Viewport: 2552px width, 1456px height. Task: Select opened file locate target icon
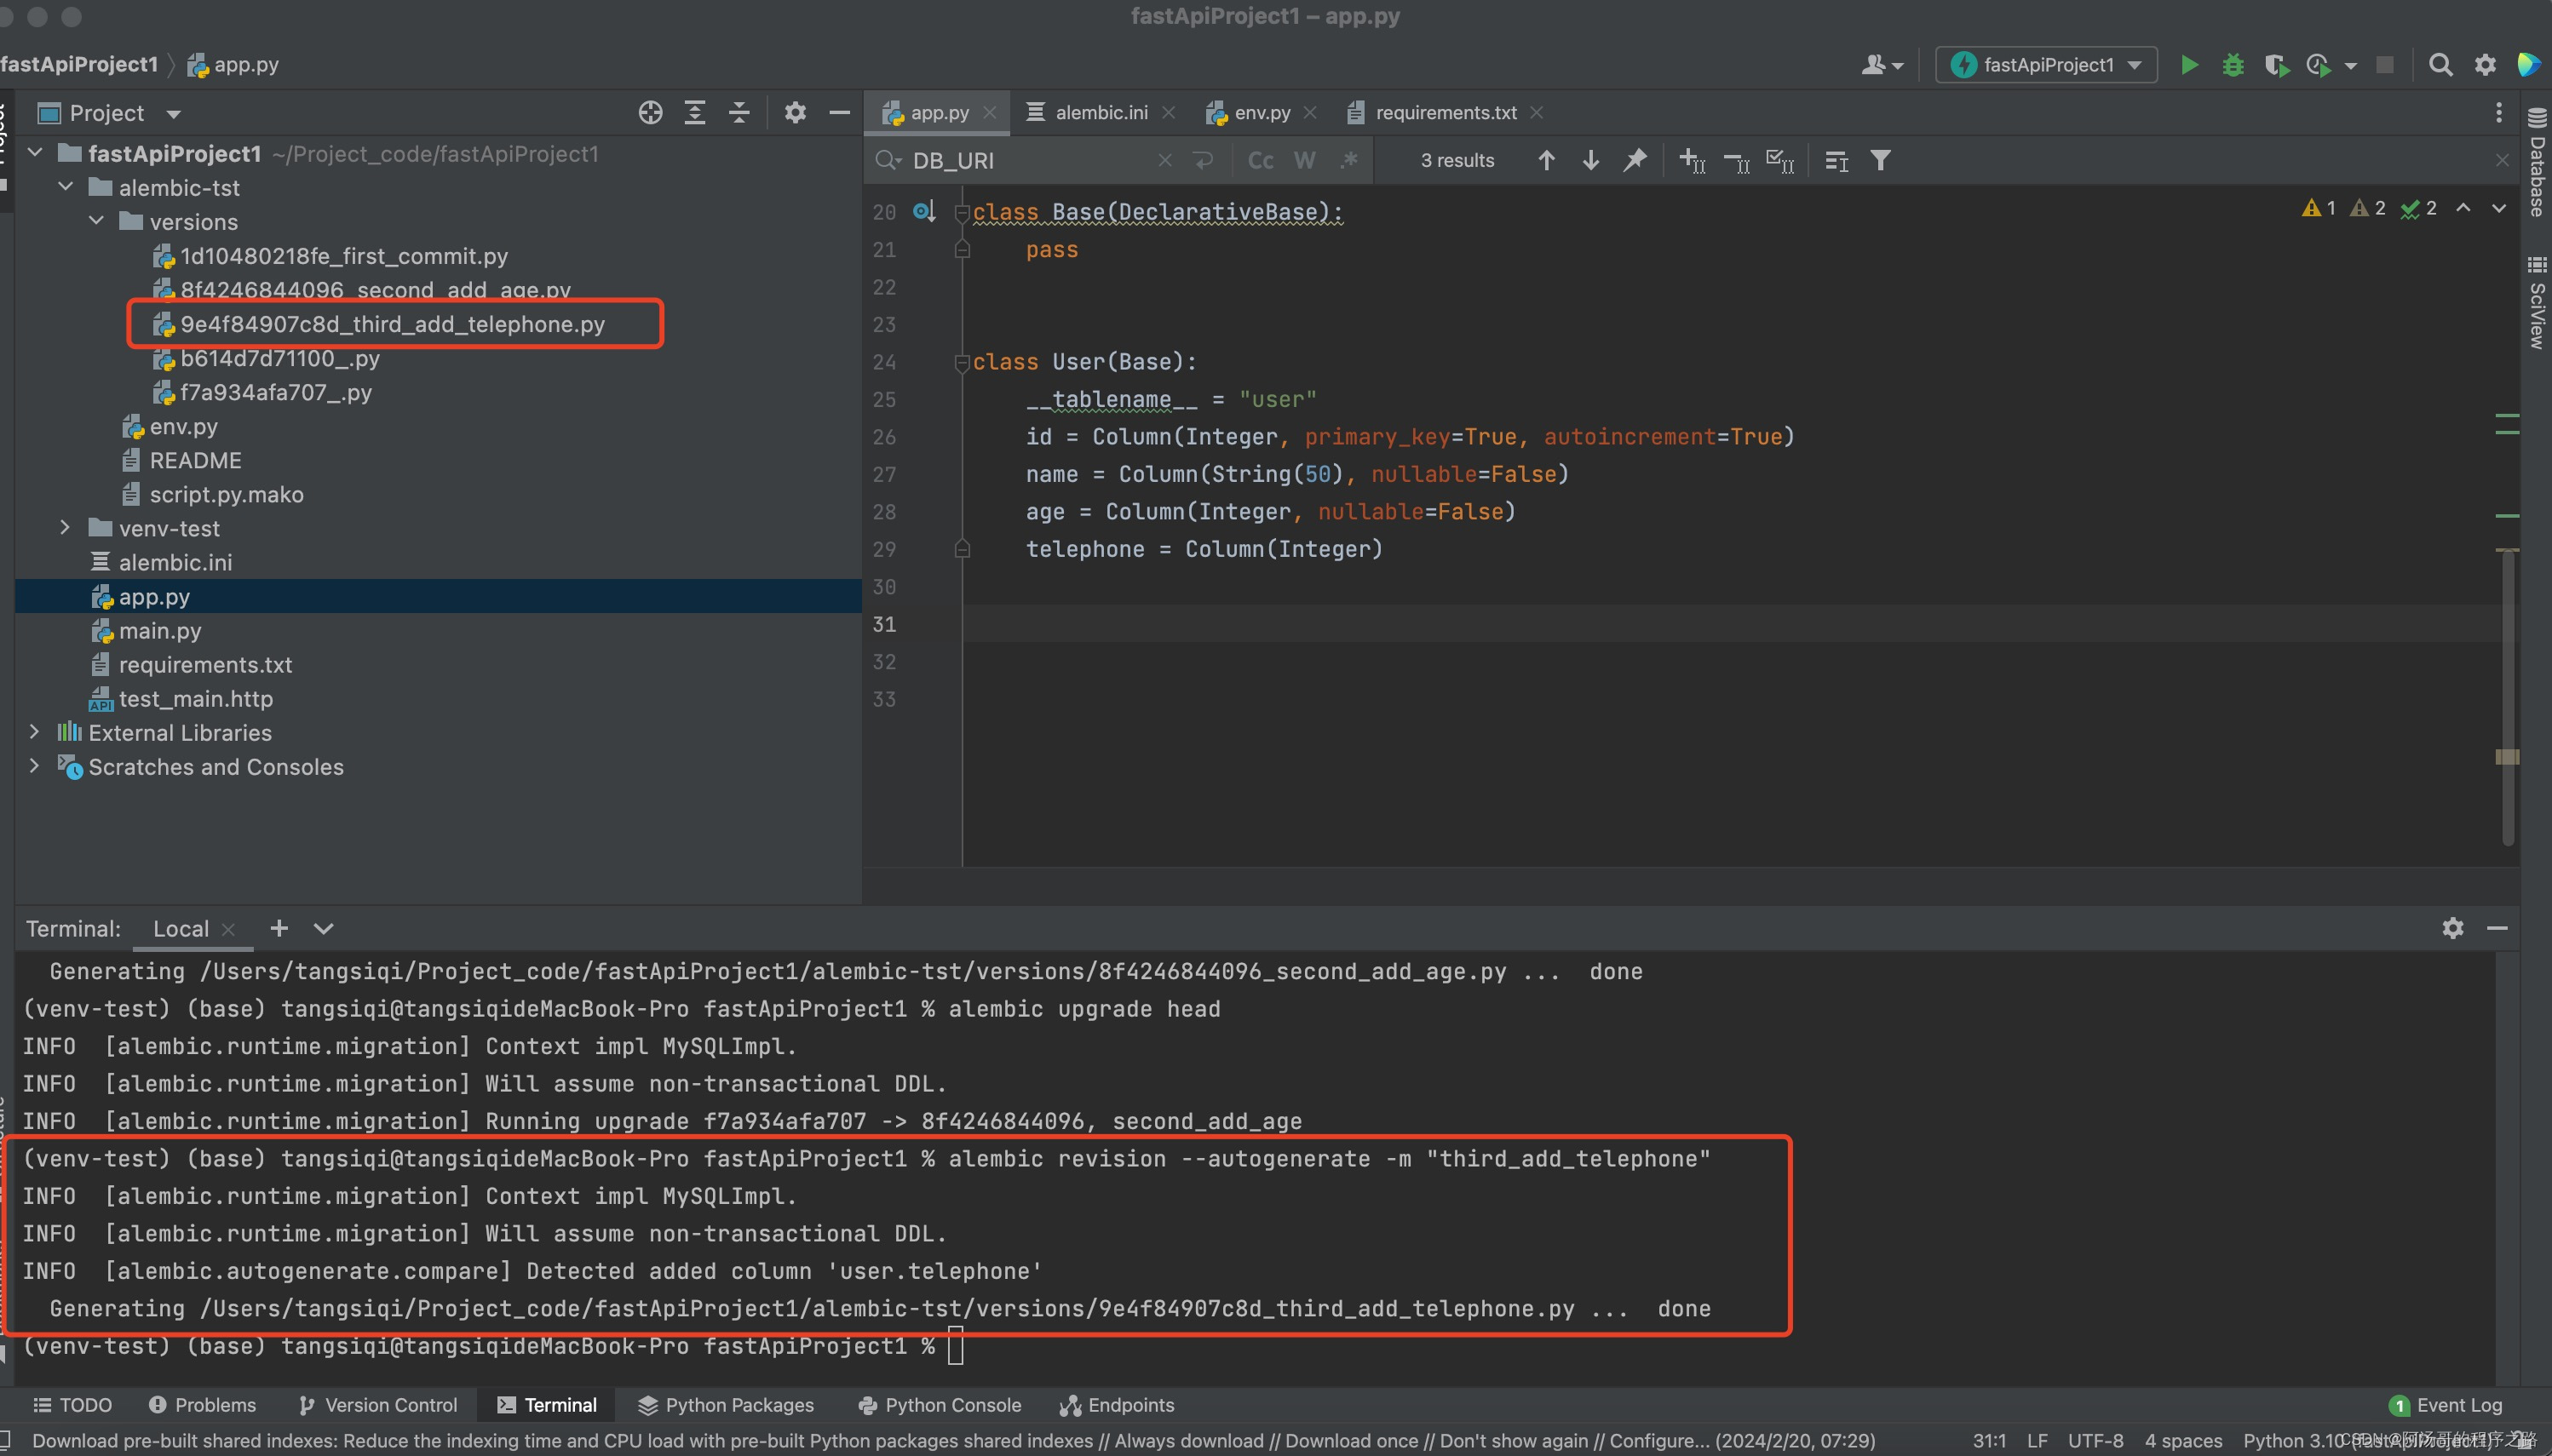(650, 113)
